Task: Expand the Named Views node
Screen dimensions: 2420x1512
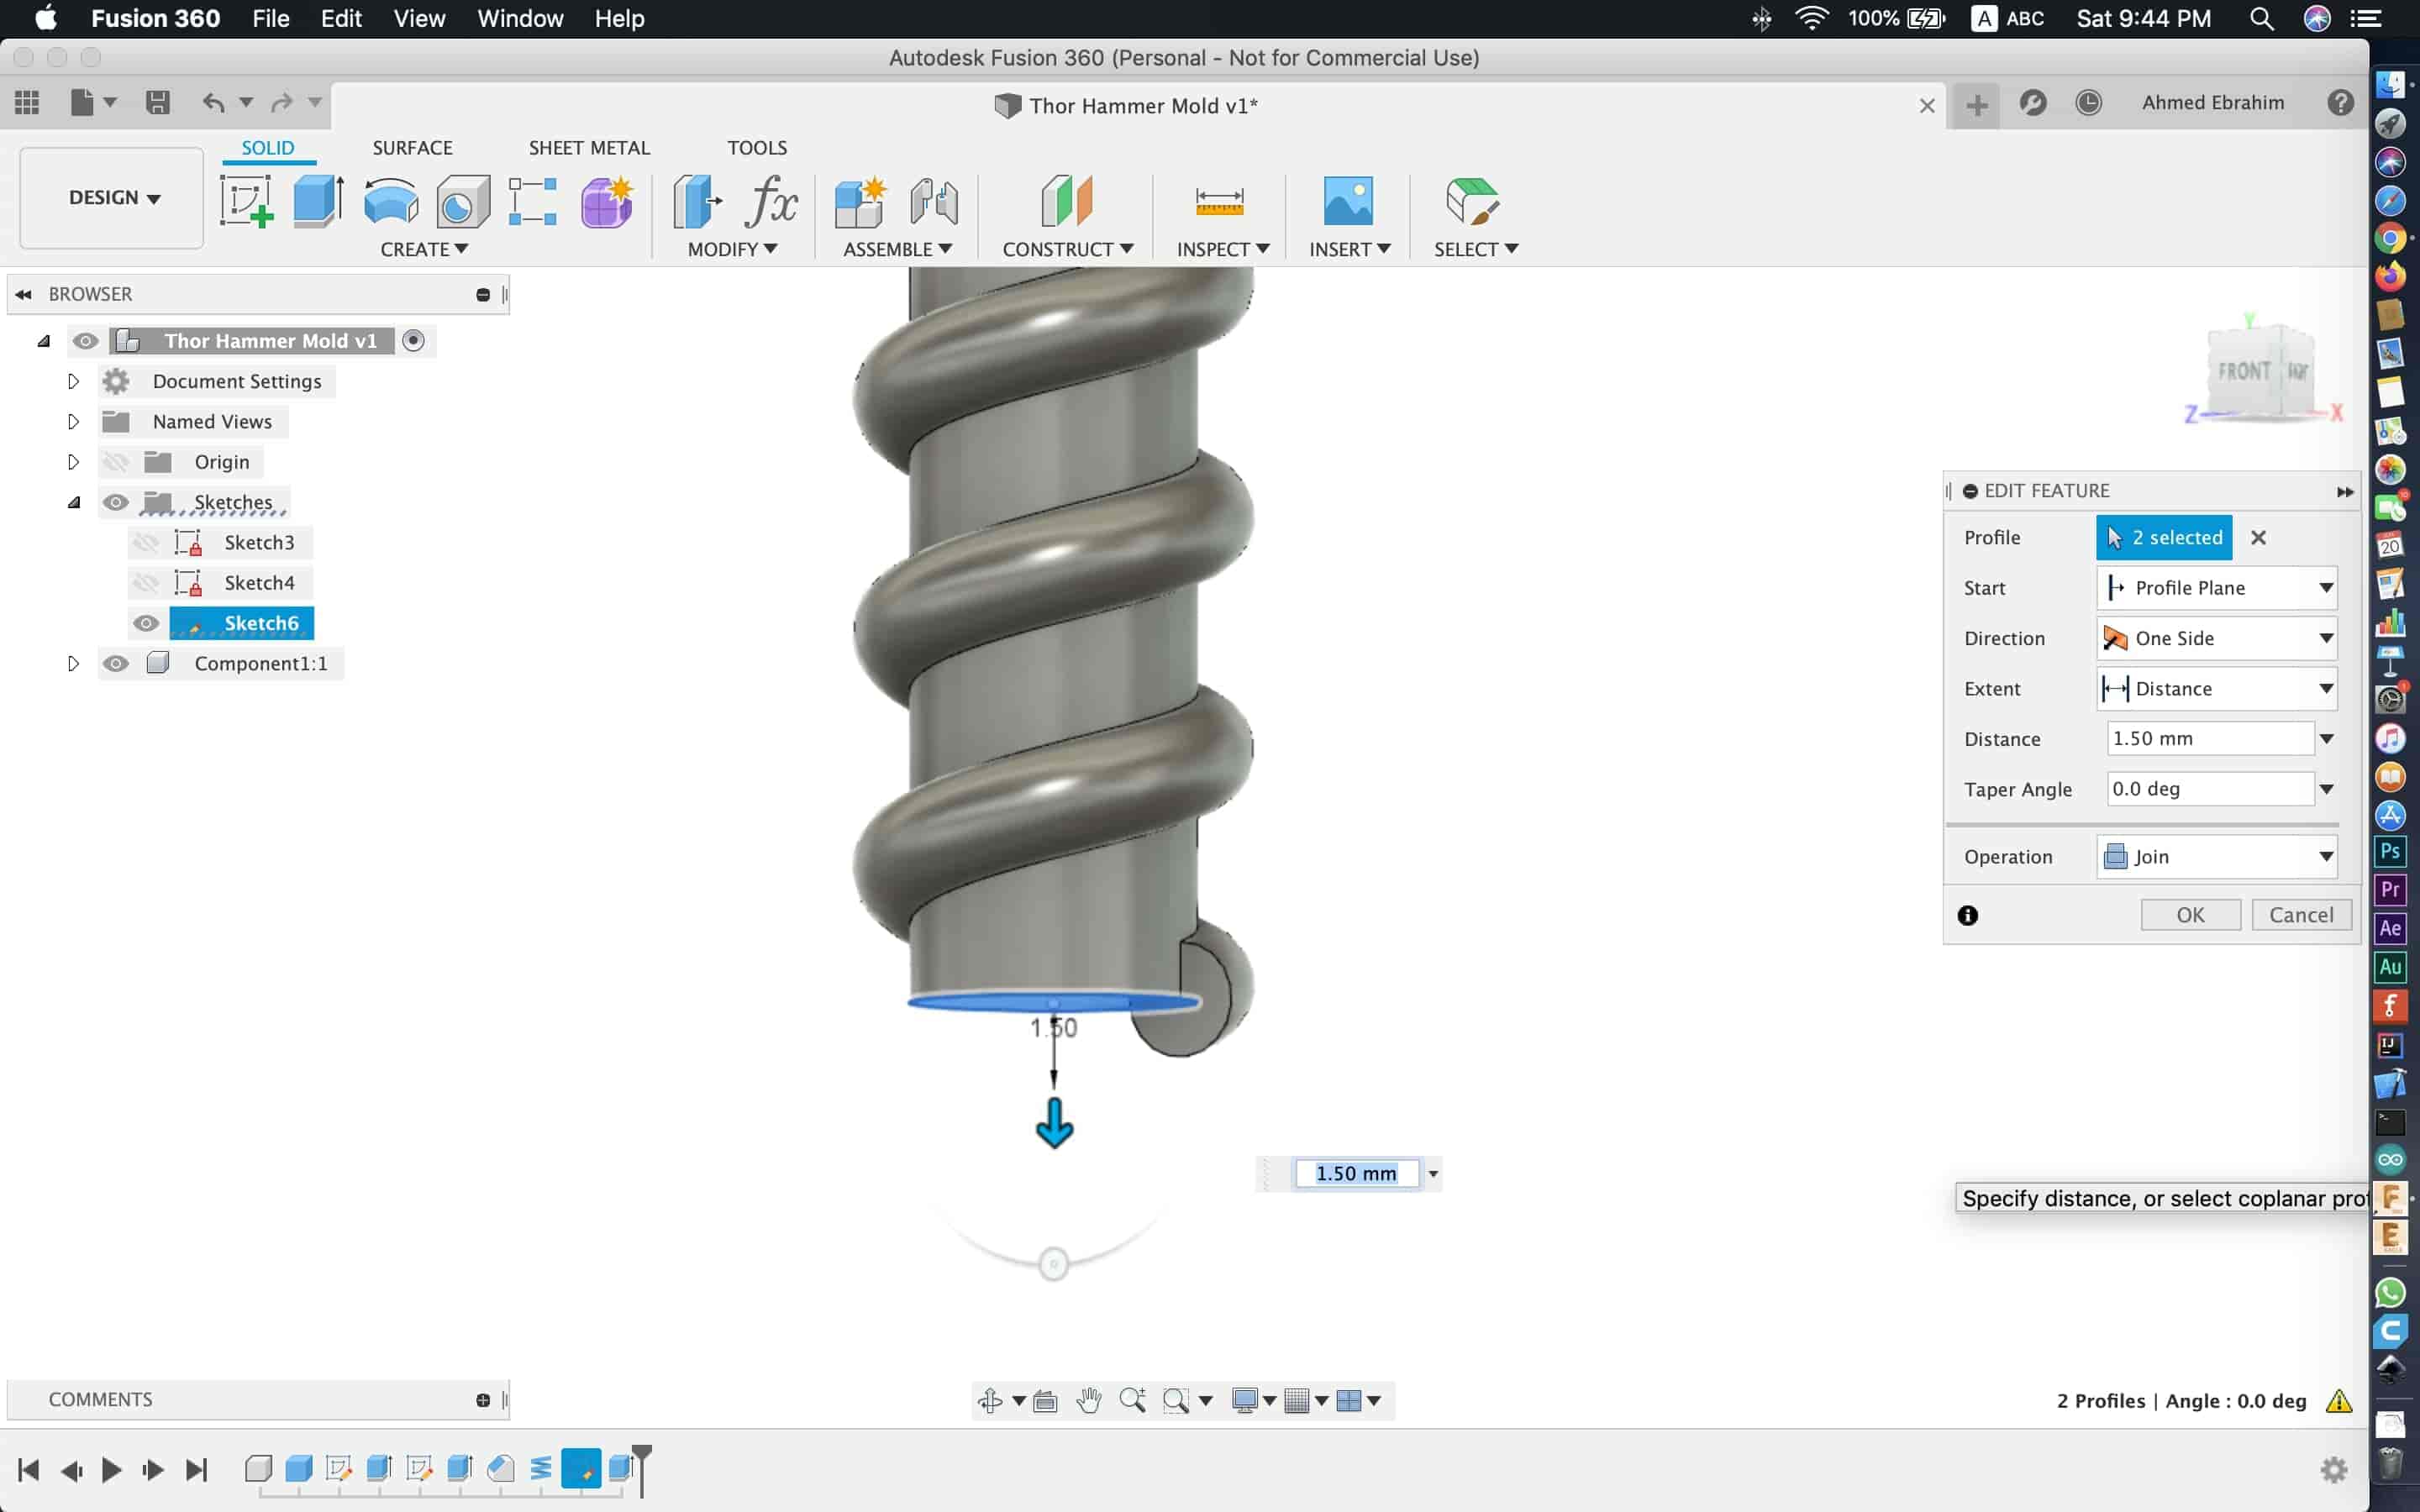Action: pyautogui.click(x=73, y=422)
